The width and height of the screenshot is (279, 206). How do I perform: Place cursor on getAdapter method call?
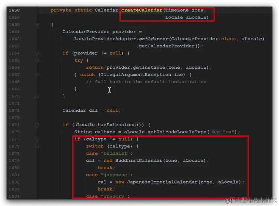(x=154, y=39)
